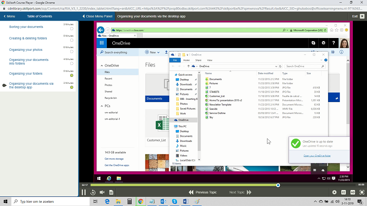Open the player settings gear
Image resolution: width=367 pixels, height=206 pixels.
[x=334, y=192]
